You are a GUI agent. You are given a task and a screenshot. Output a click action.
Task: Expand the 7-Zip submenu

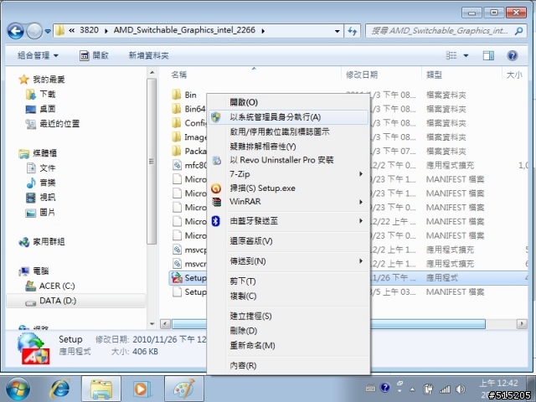pyautogui.click(x=288, y=174)
